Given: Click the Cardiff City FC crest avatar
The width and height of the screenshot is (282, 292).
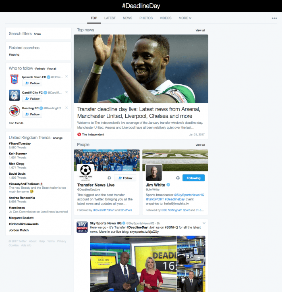Looking at the screenshot, I should pos(15,95).
